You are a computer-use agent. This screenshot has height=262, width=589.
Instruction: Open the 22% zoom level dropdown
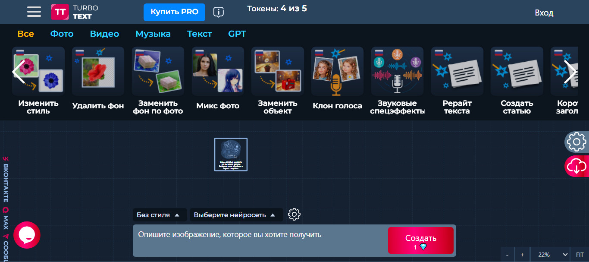(550, 255)
